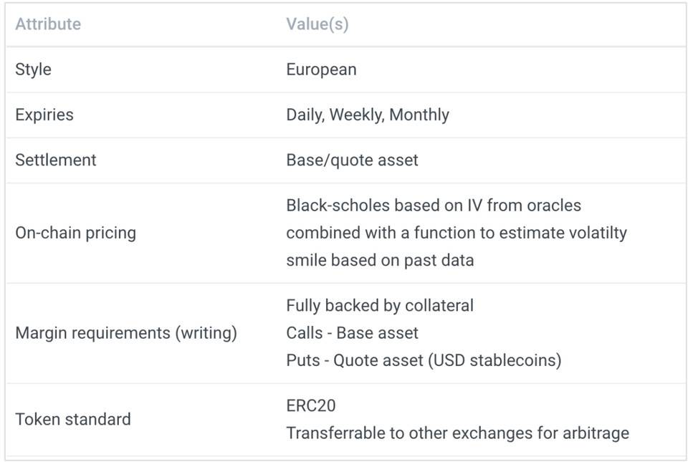Click the smile based on past data line

pyautogui.click(x=380, y=261)
